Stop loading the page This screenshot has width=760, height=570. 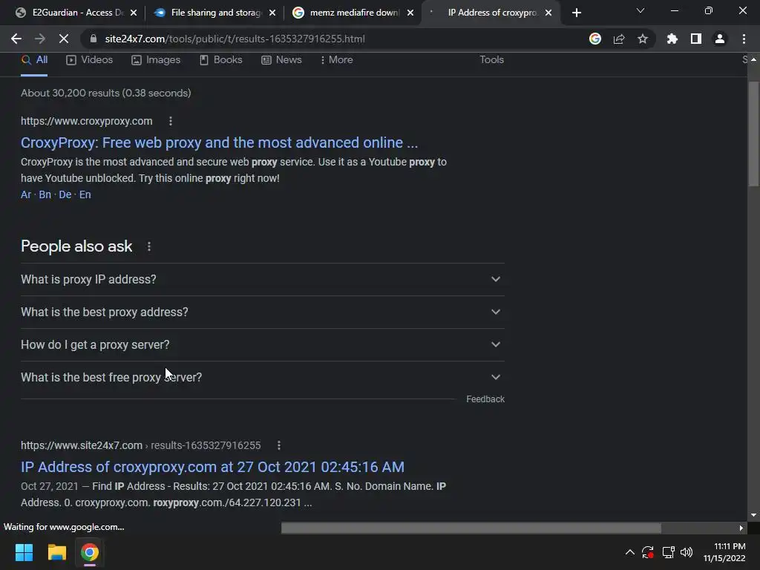pyautogui.click(x=64, y=39)
